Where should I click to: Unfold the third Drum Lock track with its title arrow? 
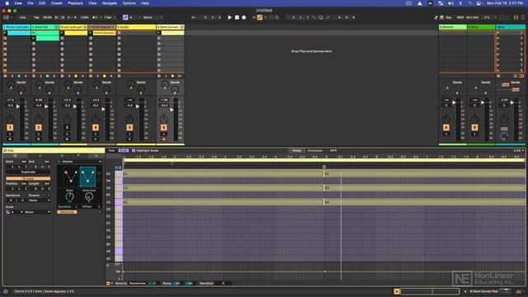coord(85,27)
